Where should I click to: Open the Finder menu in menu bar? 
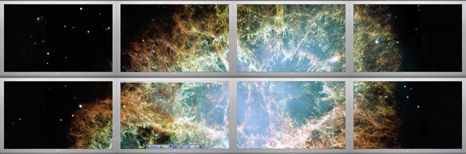[x=125, y=82]
